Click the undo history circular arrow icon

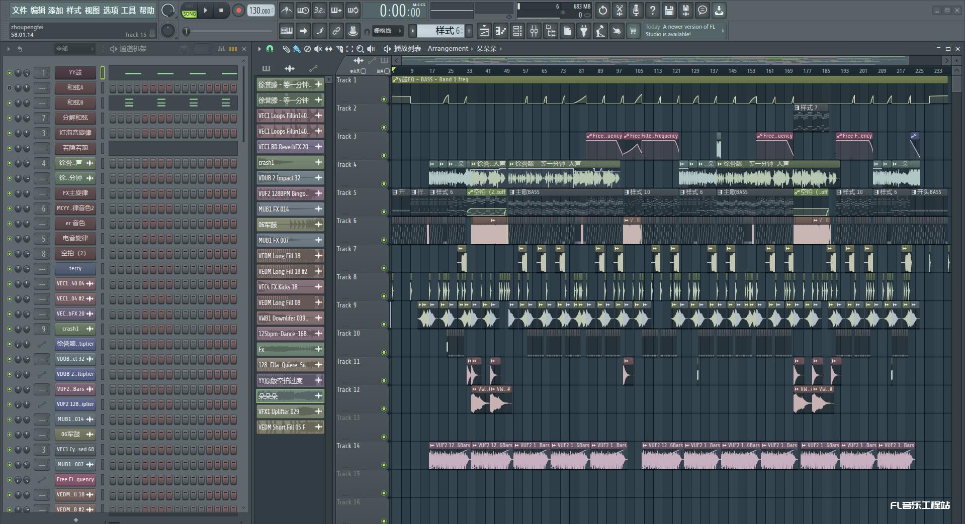(603, 10)
